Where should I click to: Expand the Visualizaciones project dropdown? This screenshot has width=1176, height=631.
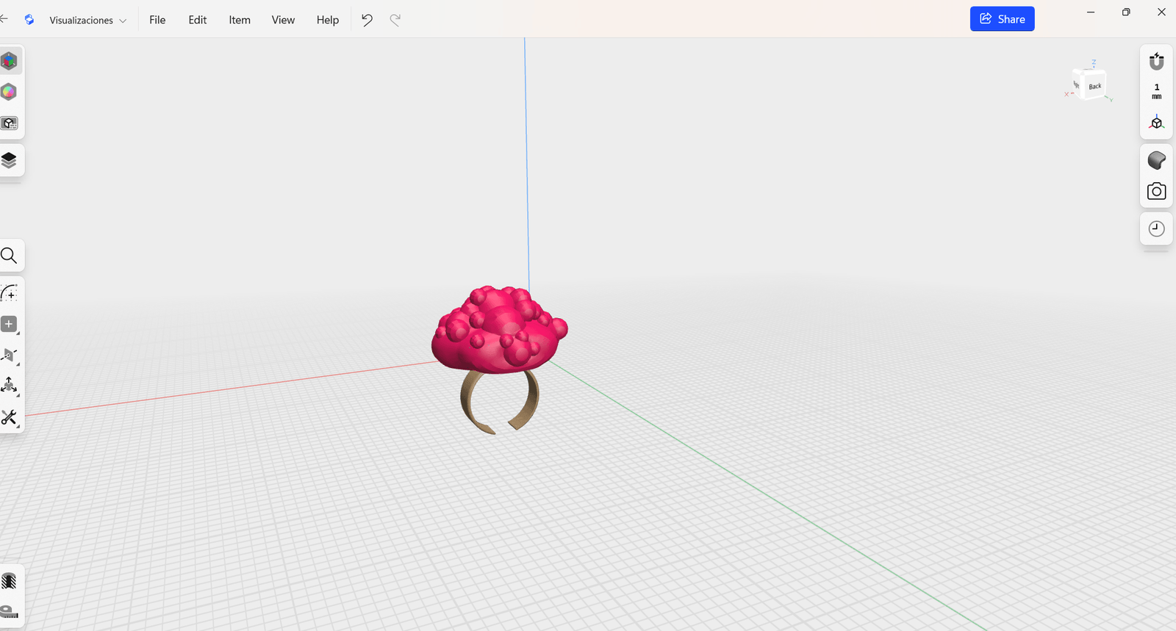[87, 20]
